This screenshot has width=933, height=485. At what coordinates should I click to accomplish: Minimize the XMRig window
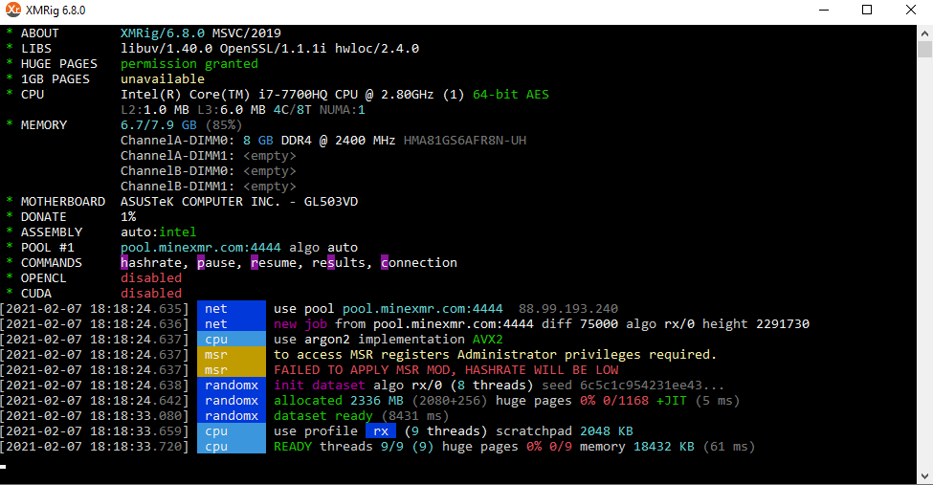[x=824, y=11]
